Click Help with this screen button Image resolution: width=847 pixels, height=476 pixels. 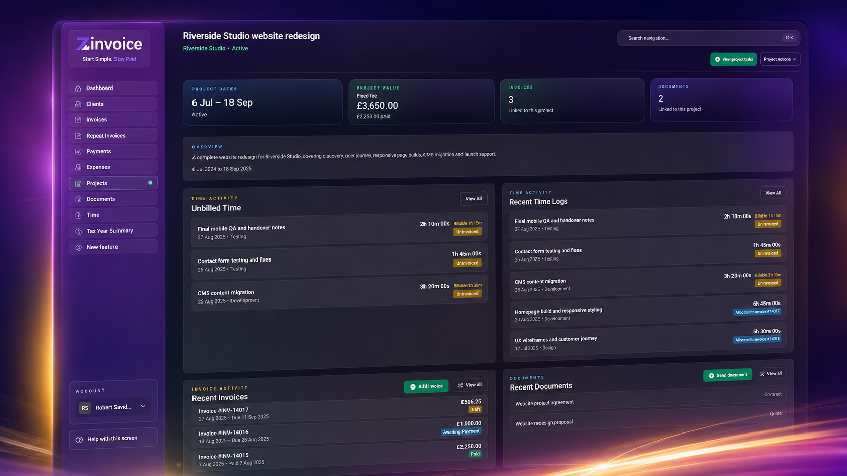coord(113,439)
